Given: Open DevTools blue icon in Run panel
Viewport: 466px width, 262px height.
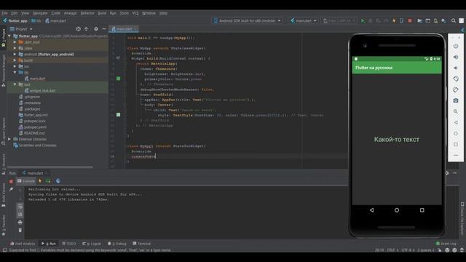Looking at the screenshot, I should coord(58,181).
